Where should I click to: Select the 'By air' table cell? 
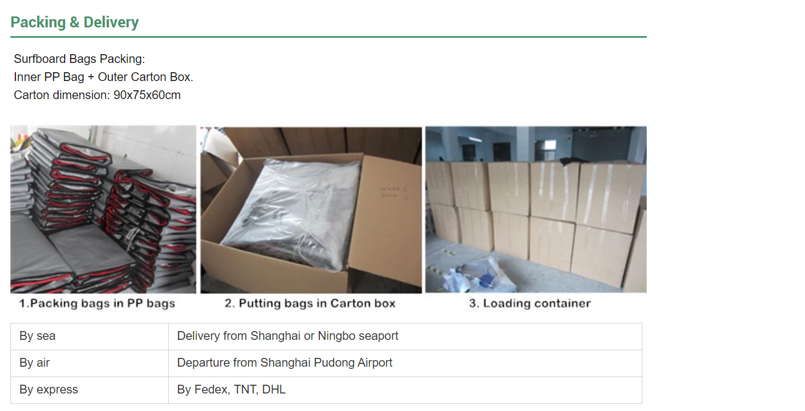click(x=89, y=363)
